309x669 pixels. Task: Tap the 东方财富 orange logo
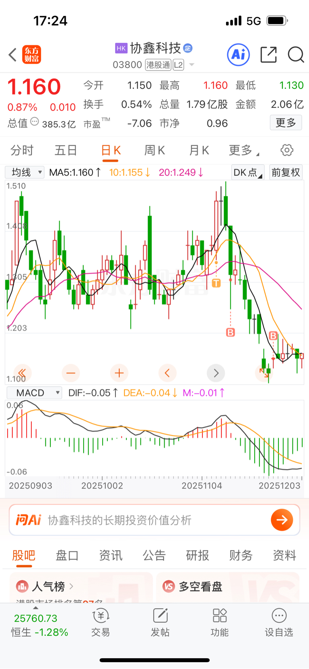(31, 55)
